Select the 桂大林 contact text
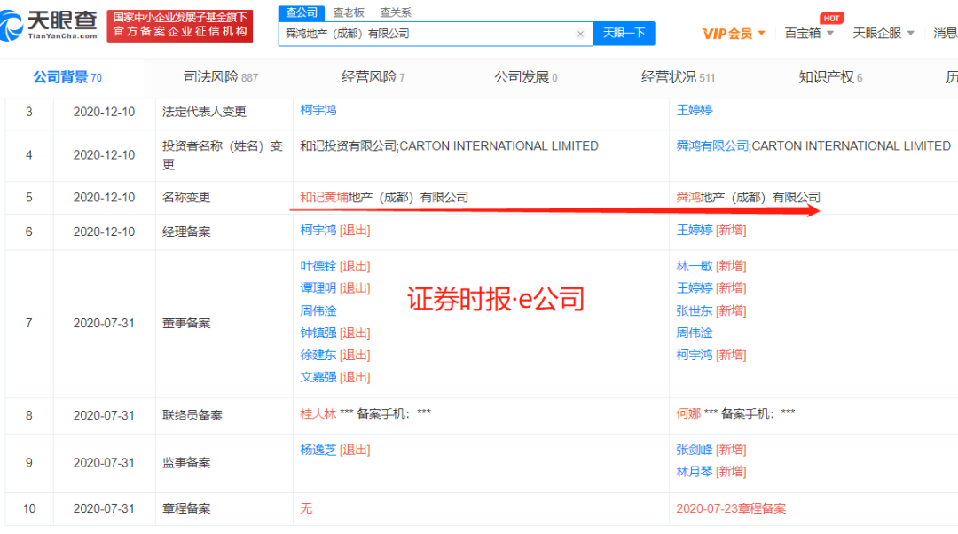The height and width of the screenshot is (534, 958). point(318,413)
